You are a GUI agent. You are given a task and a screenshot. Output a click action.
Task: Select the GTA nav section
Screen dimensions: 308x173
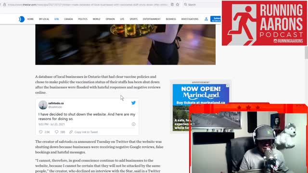[x=57, y=19]
